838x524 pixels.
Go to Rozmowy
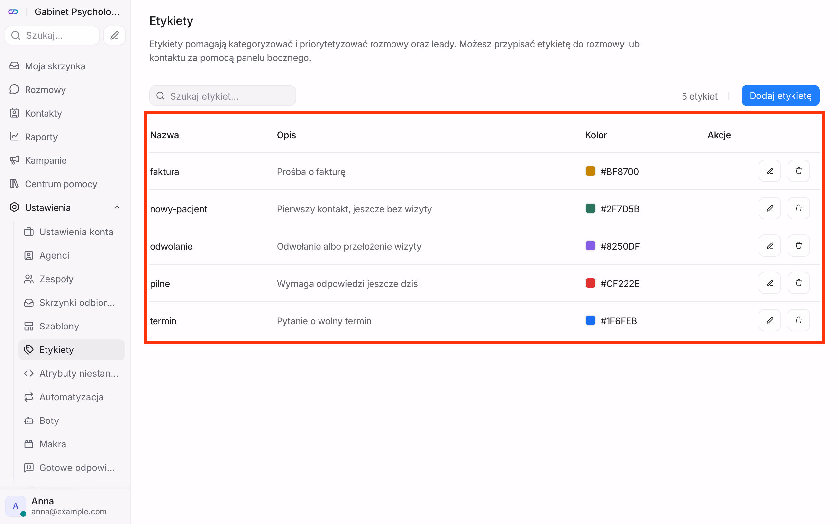tap(65, 90)
